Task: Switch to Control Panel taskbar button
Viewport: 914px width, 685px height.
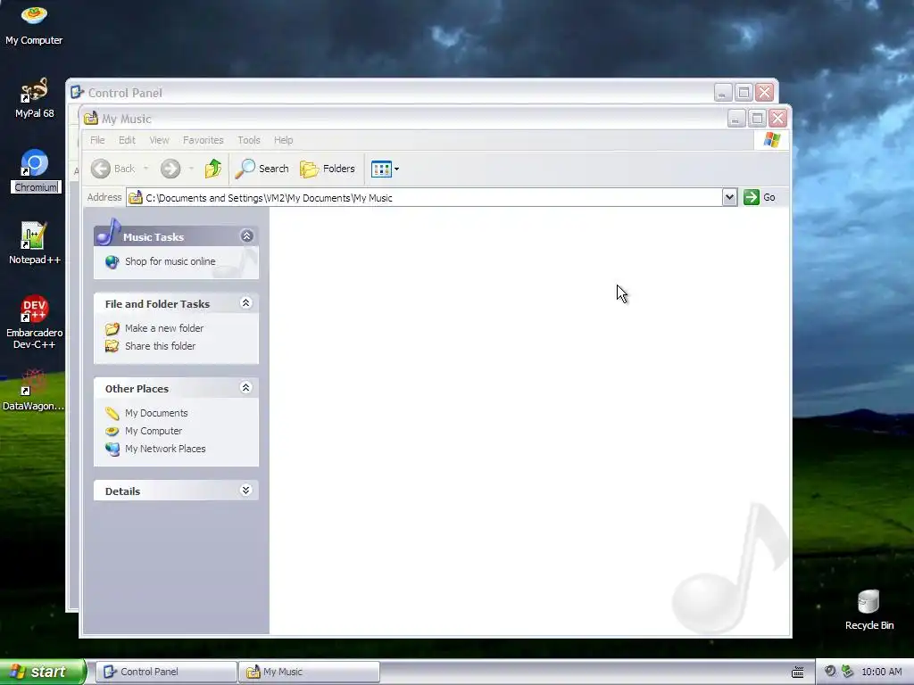Action: (166, 672)
